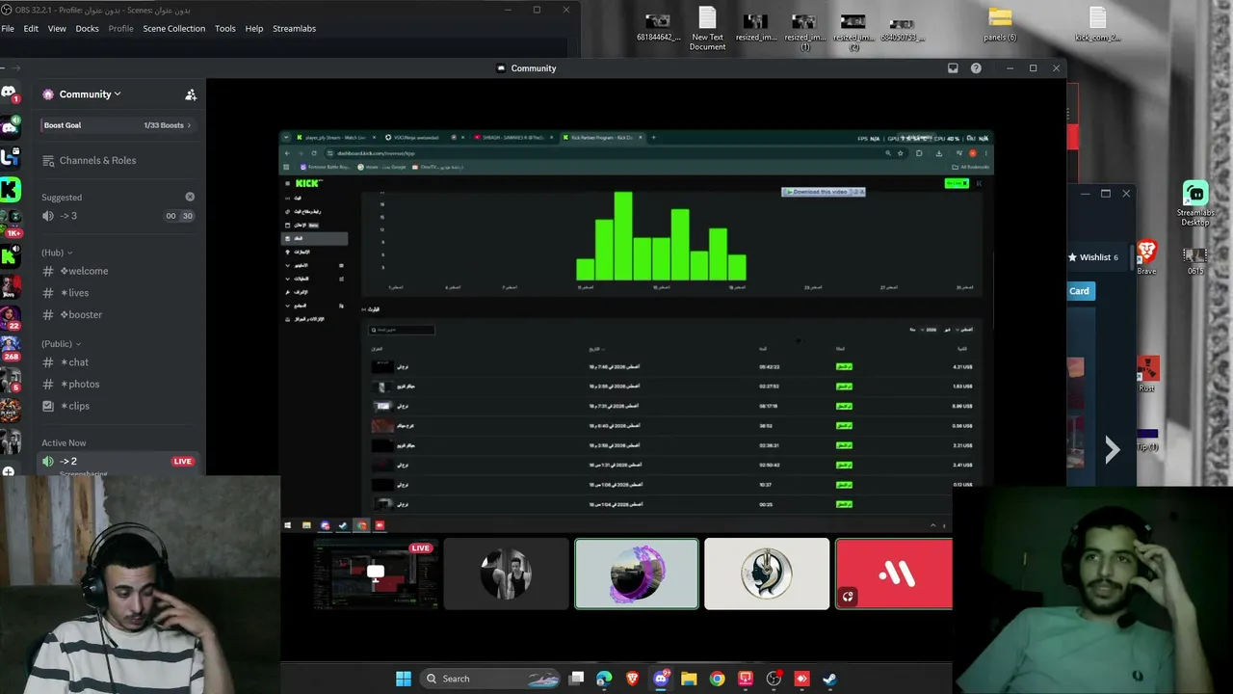The width and height of the screenshot is (1233, 694).
Task: Select the purple ring avatar participant tile
Action: click(637, 574)
